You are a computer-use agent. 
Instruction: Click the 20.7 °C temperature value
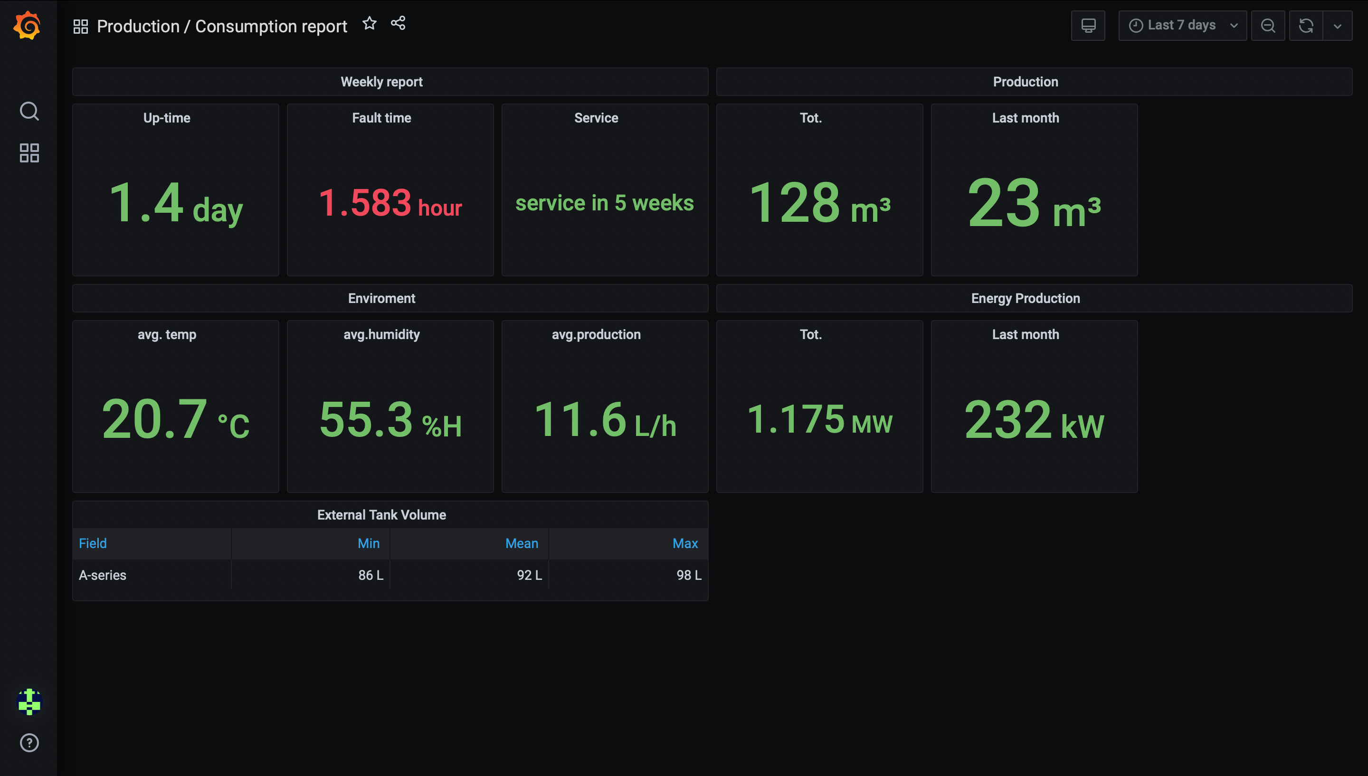click(x=175, y=419)
